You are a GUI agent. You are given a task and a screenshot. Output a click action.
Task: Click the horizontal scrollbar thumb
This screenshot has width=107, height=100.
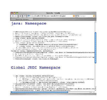(39, 92)
